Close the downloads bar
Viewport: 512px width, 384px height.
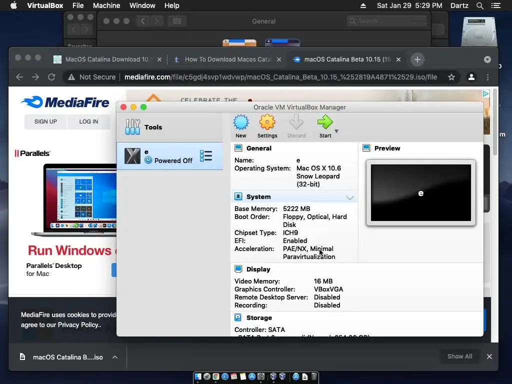coord(489,356)
